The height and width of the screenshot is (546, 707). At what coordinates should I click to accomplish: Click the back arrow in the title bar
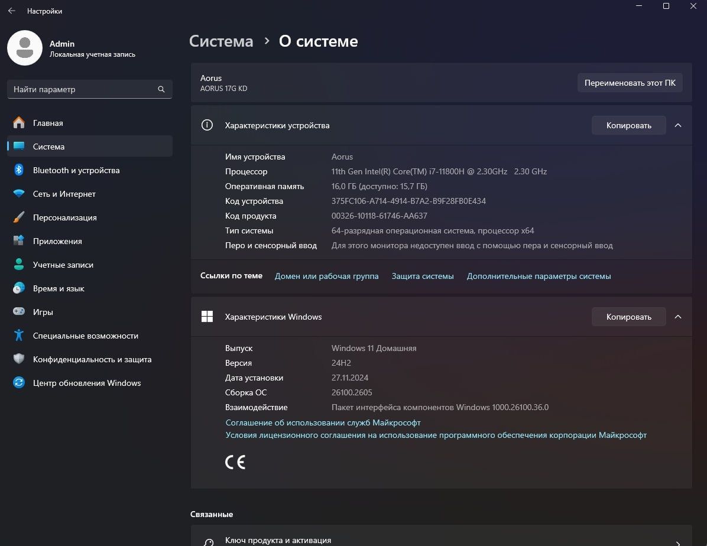[x=12, y=11]
